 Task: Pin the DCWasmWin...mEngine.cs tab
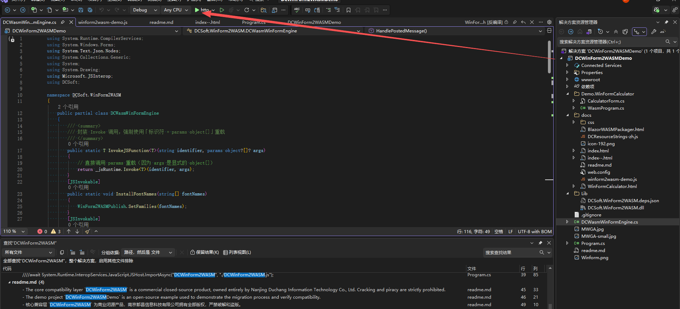tap(63, 22)
